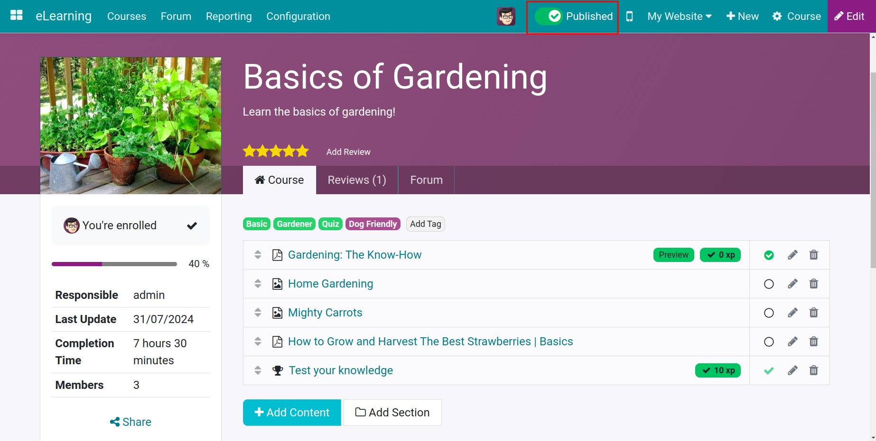
Task: Expand the My Website dropdown
Action: (x=680, y=16)
